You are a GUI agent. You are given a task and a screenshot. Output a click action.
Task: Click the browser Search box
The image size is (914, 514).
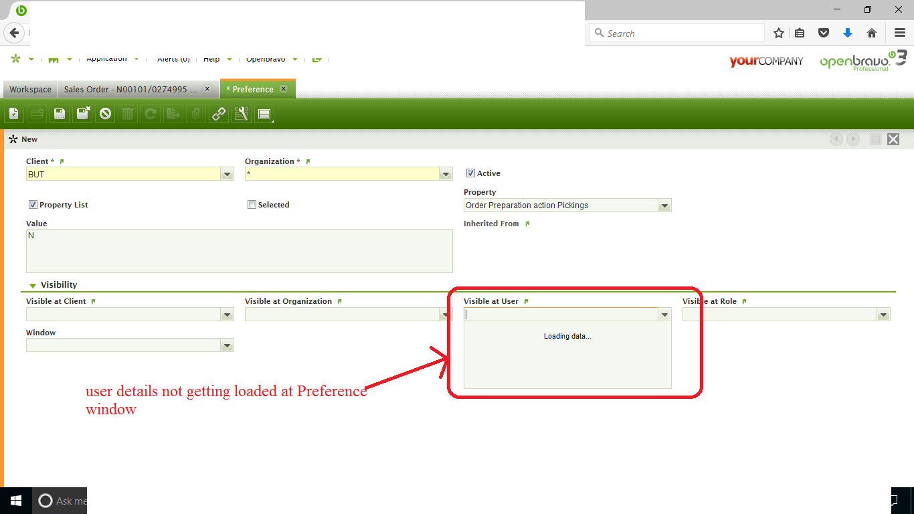pos(676,33)
